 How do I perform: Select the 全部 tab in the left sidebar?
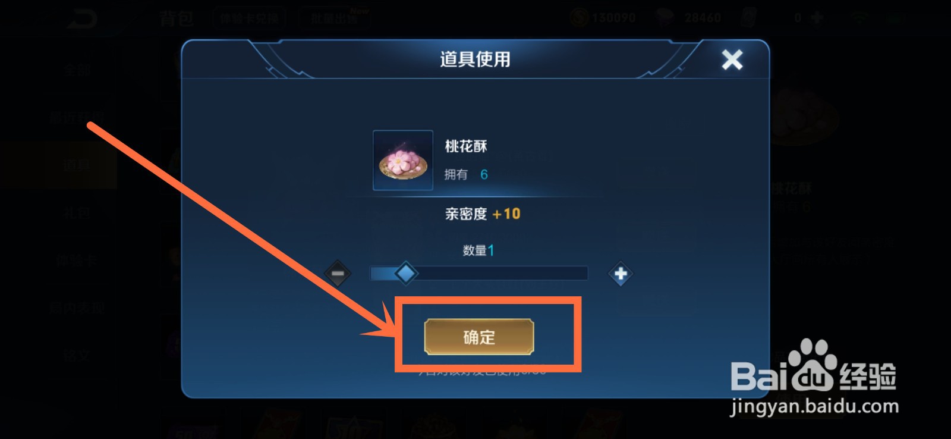77,70
